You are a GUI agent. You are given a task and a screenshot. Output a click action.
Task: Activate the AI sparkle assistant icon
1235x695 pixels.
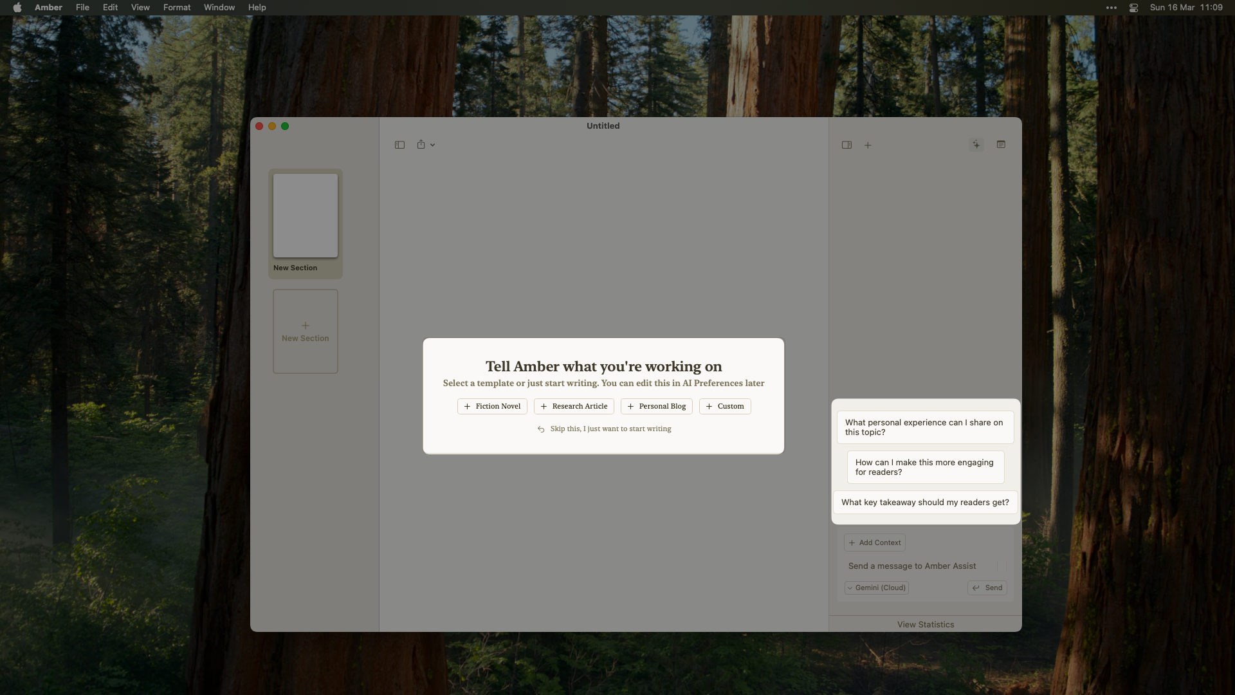pos(976,145)
